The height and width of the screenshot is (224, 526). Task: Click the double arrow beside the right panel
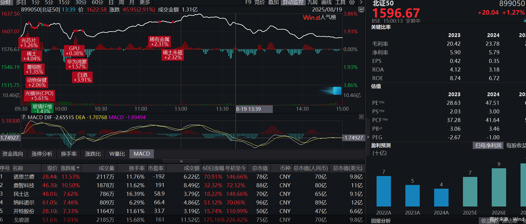[x=368, y=137]
